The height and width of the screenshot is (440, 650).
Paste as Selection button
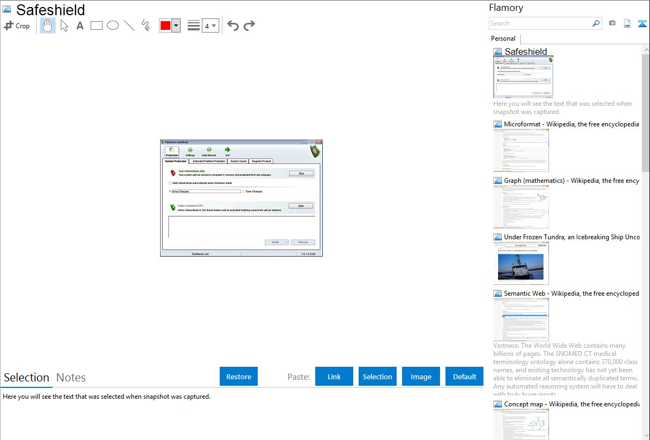(x=377, y=377)
